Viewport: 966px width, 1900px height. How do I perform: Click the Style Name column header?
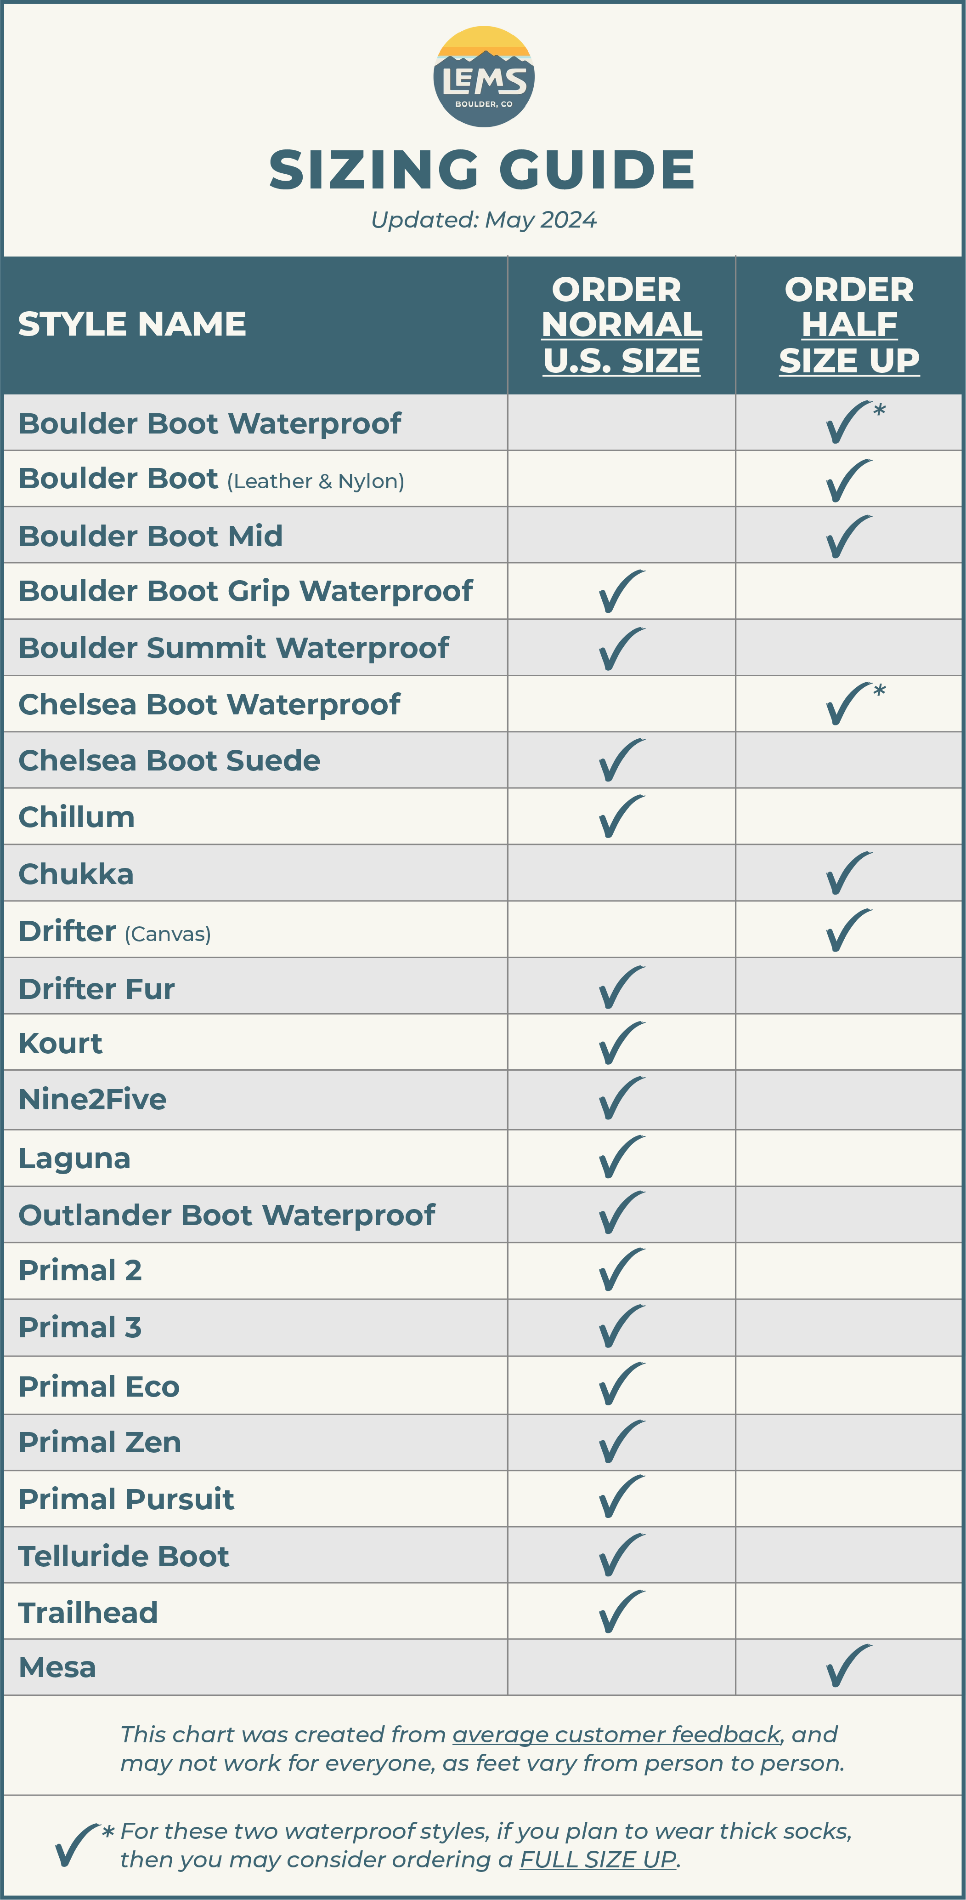coord(132,324)
